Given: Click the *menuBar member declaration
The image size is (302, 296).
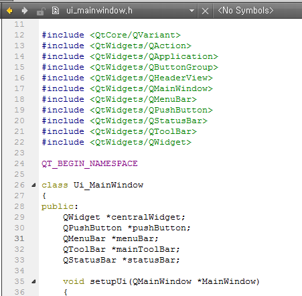Looking at the screenshot, I should click(x=135, y=238).
